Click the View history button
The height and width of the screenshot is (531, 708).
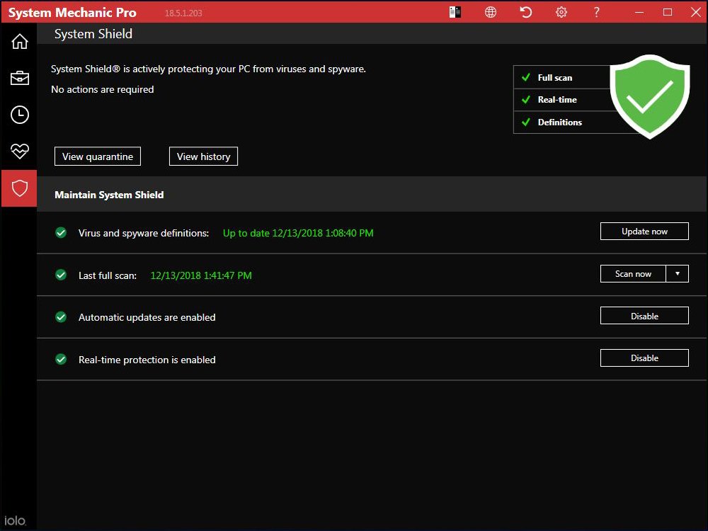tap(203, 156)
